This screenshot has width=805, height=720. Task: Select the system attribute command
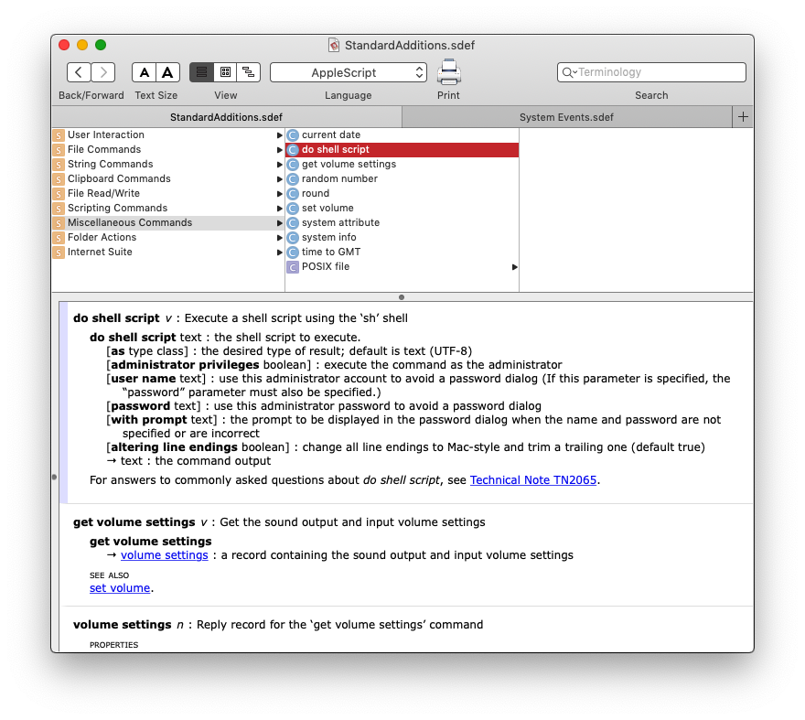pyautogui.click(x=402, y=222)
